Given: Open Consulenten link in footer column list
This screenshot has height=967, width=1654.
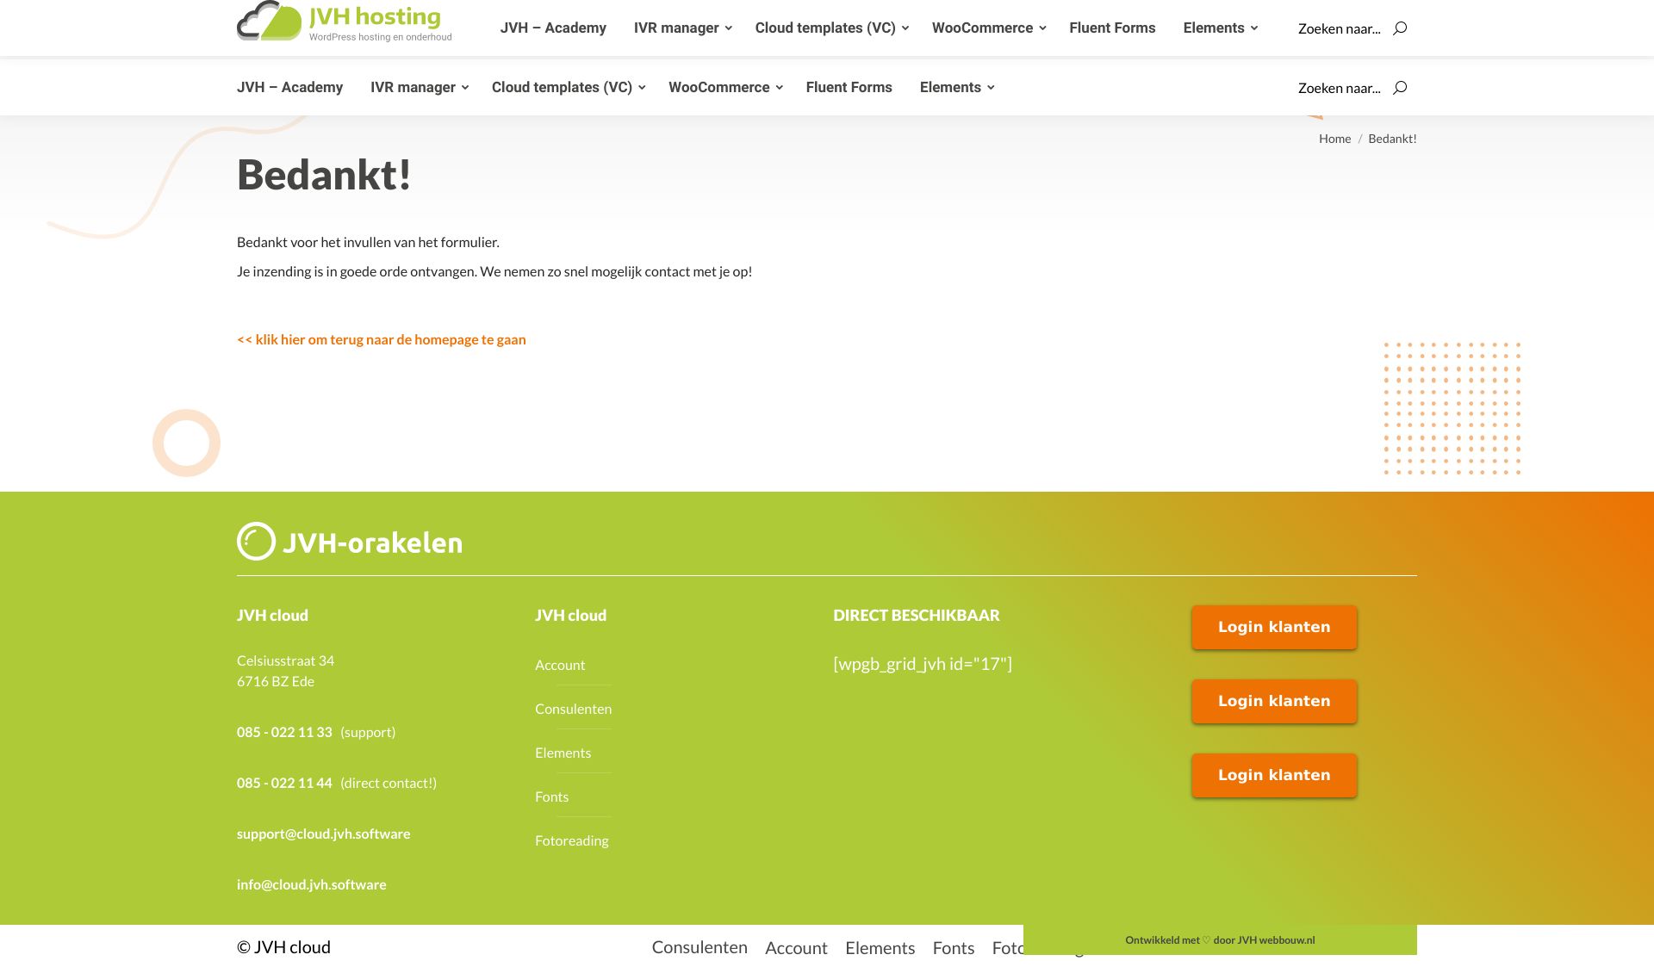Looking at the screenshot, I should tap(573, 709).
